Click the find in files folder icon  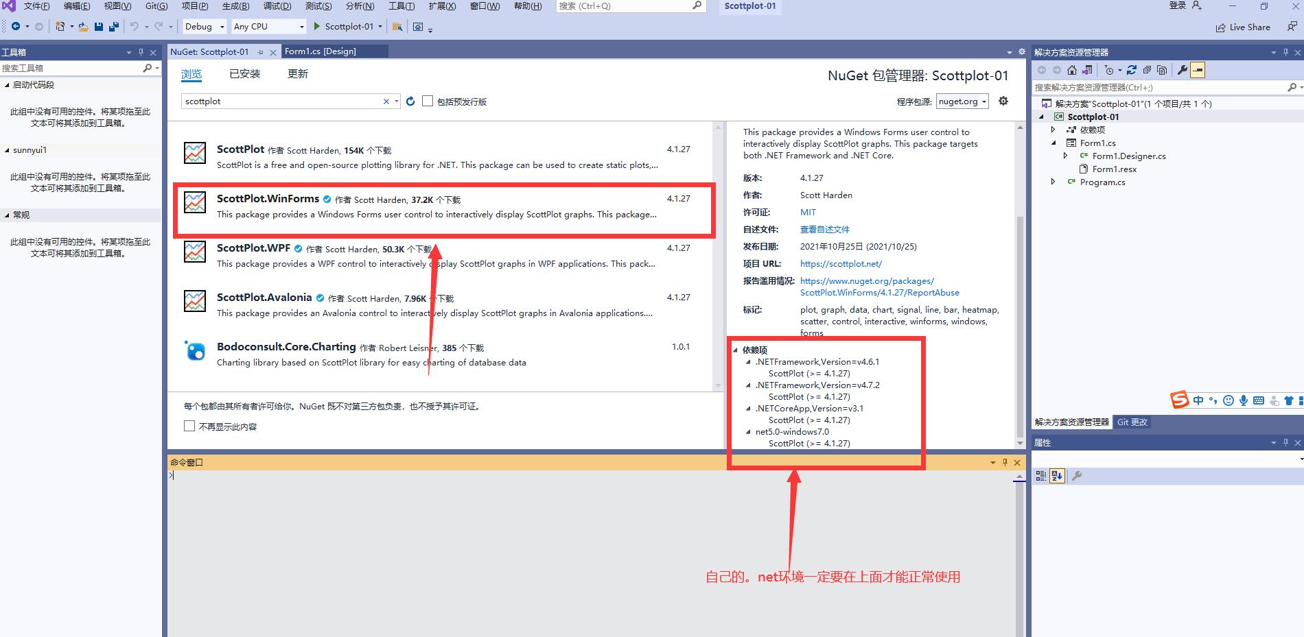click(x=397, y=27)
